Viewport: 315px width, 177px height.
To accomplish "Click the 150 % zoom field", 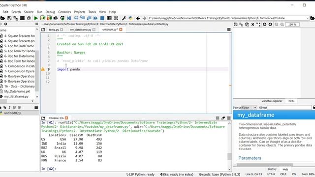I will pyautogui.click(x=292, y=25).
